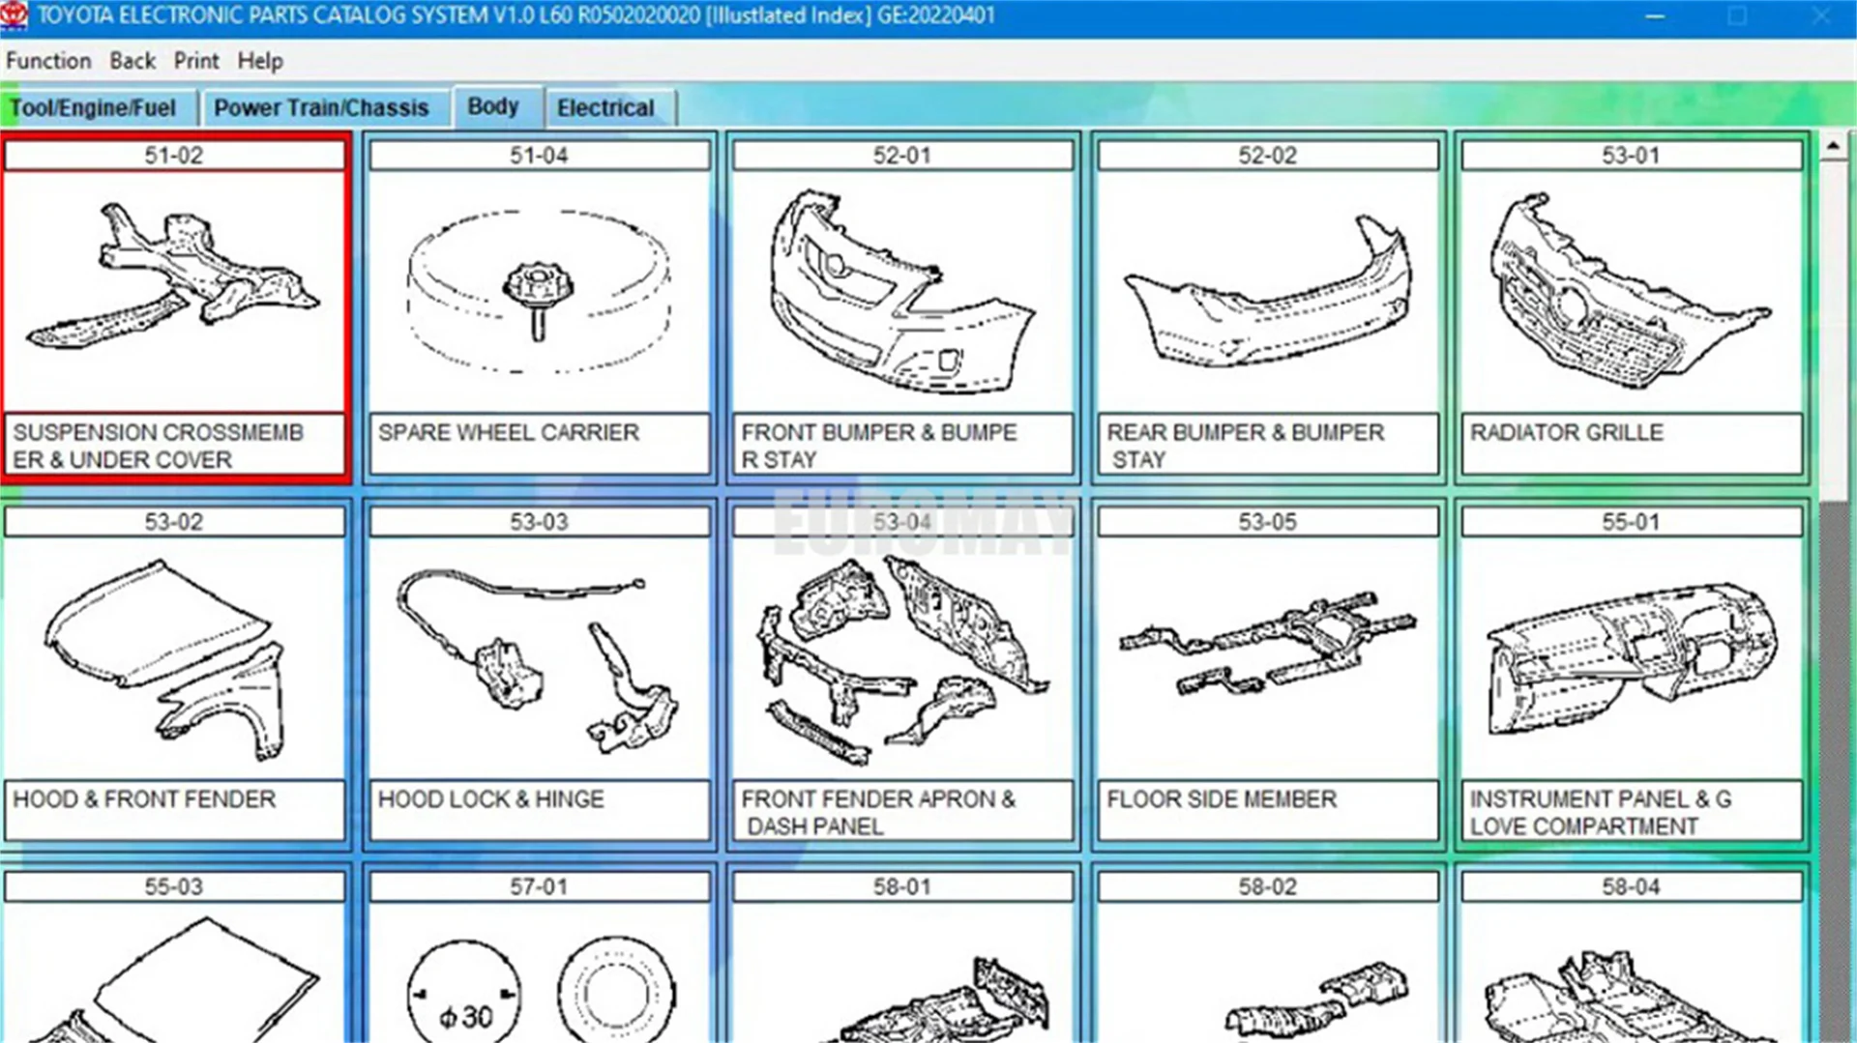Image resolution: width=1857 pixels, height=1043 pixels.
Task: Open the front fender apron illustration 53-04
Action: 903,658
